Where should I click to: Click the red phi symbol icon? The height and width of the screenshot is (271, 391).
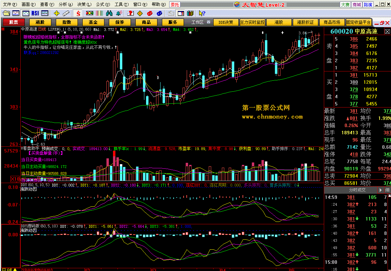(150, 13)
